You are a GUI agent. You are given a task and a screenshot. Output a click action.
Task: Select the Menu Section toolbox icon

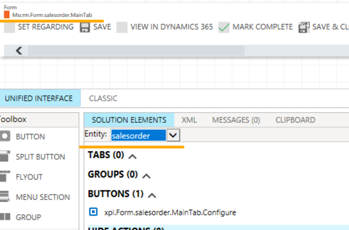5,197
